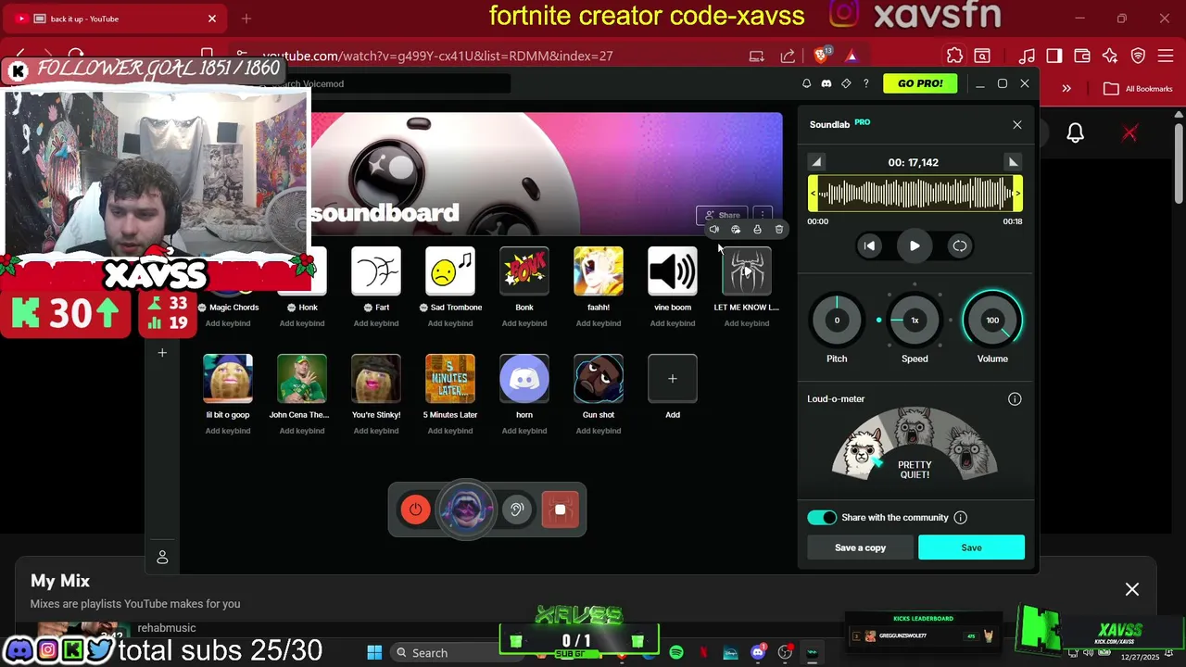Viewport: 1186px width, 667px height.
Task: Open soundboard more options menu
Action: (762, 215)
